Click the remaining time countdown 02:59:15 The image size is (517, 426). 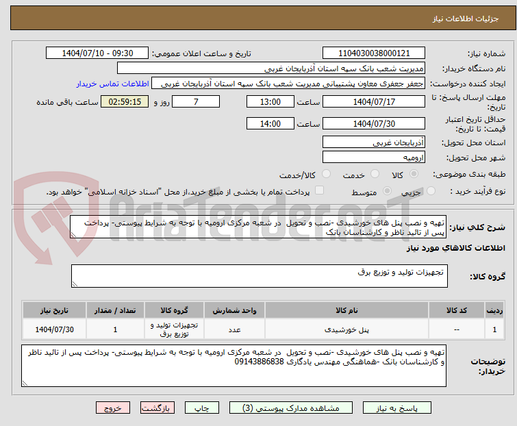(x=125, y=101)
